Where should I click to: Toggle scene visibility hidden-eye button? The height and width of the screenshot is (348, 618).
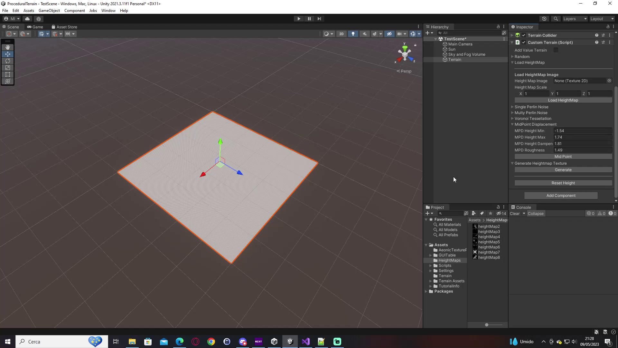[389, 34]
